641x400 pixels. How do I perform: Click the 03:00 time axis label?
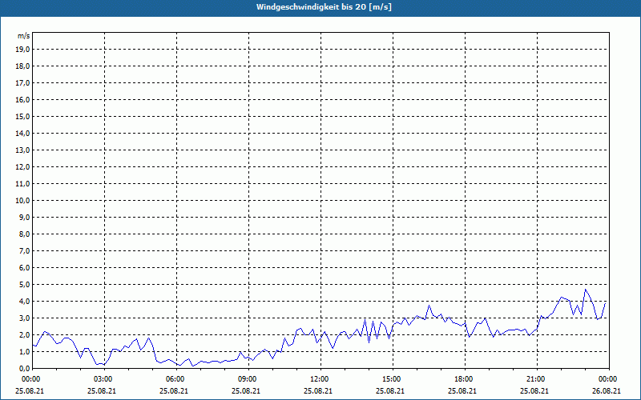[105, 379]
